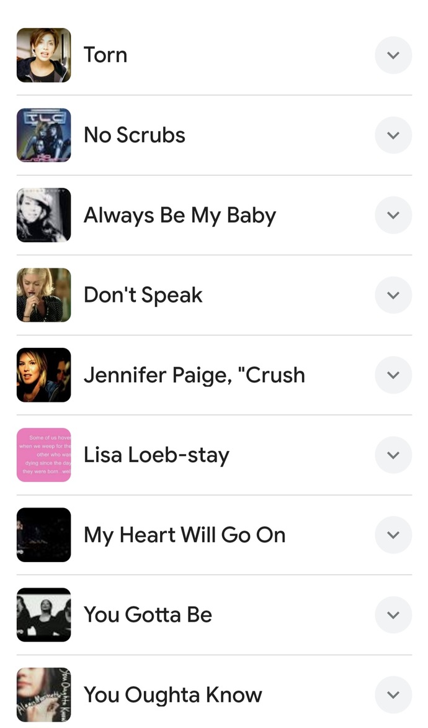
Task: Open the dropdown next to "Always Be My Baby"
Action: [393, 215]
